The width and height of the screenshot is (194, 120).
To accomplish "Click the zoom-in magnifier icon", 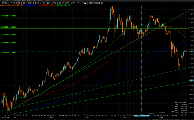I will pos(63,3).
